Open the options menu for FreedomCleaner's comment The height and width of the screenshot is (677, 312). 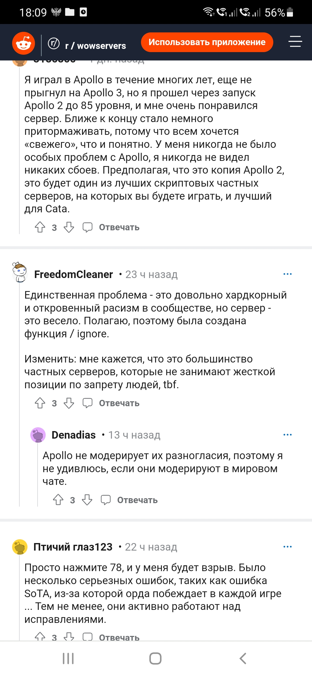(287, 274)
